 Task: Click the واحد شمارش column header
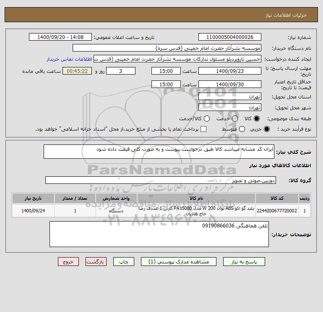click(x=116, y=198)
